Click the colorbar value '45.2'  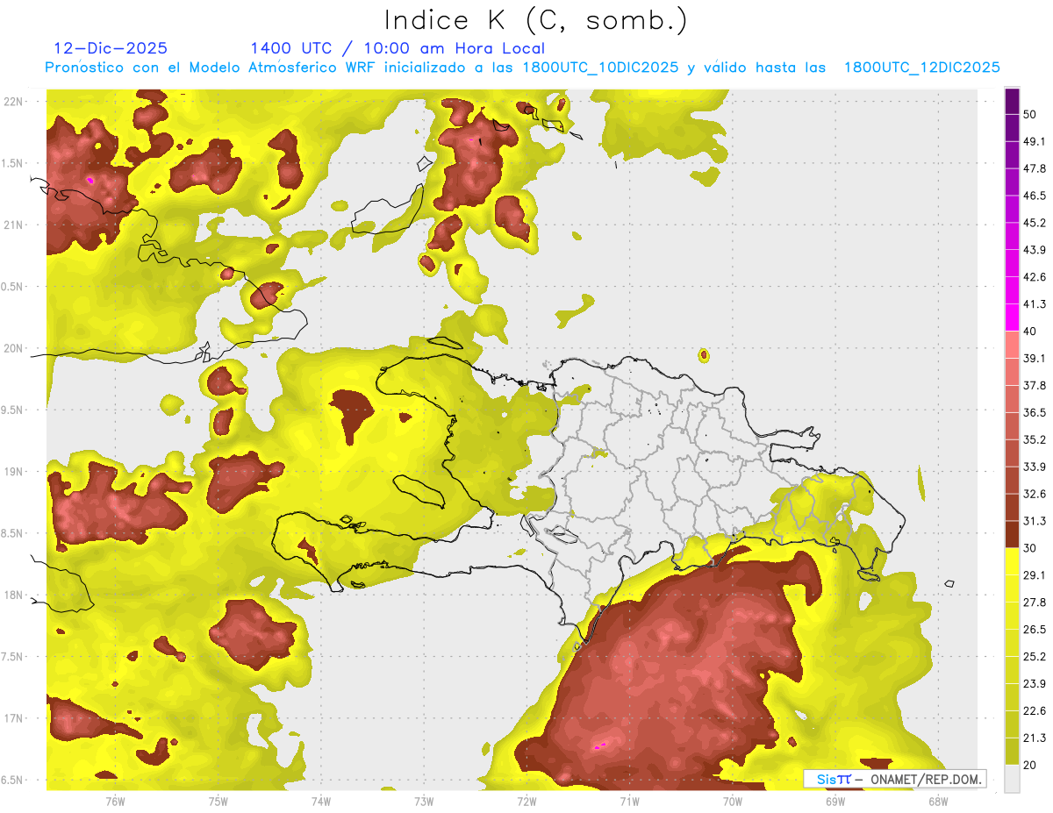click(1035, 223)
